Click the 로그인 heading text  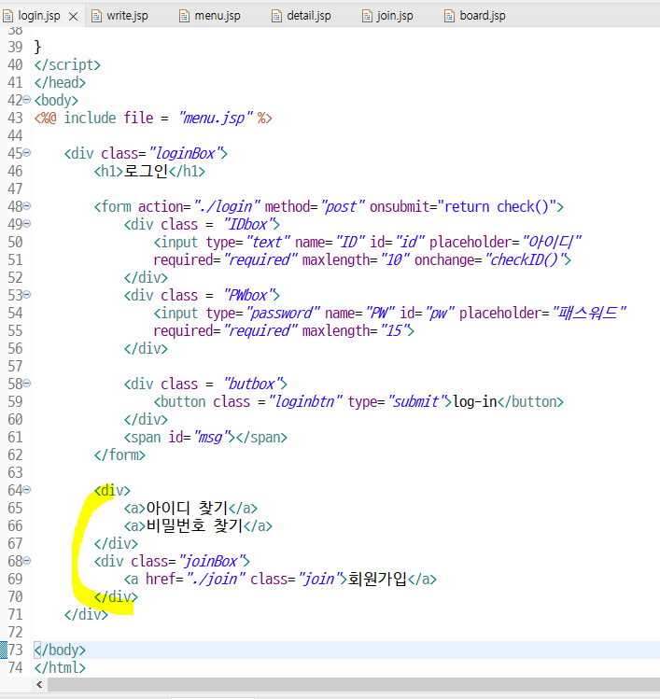pyautogui.click(x=146, y=171)
